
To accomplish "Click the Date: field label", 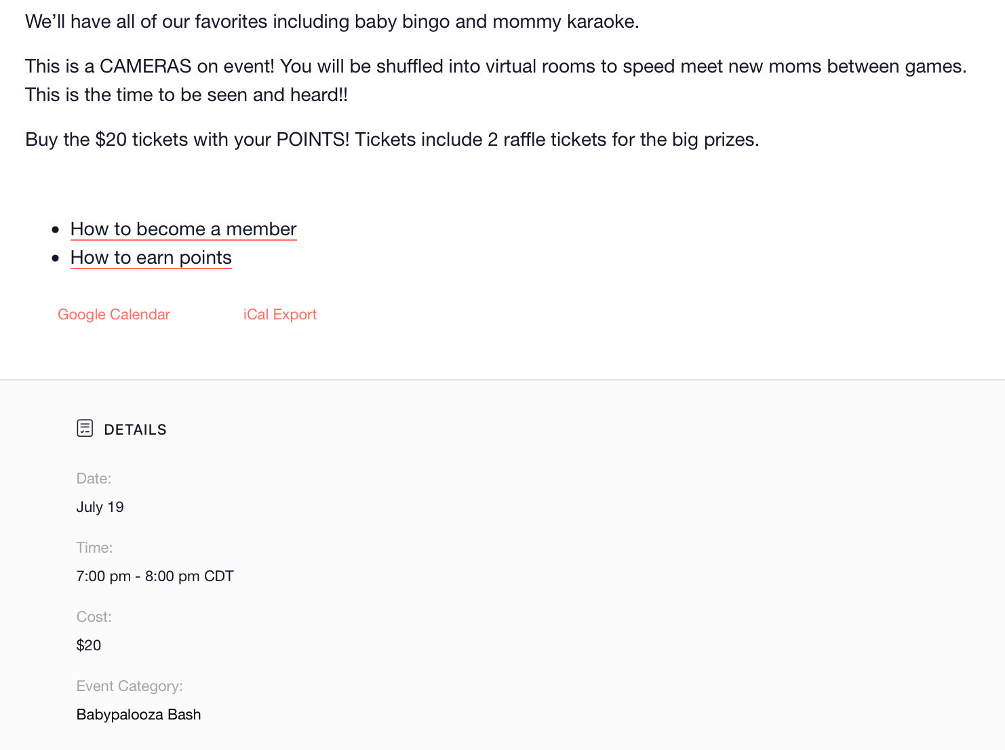I will pyautogui.click(x=94, y=479).
